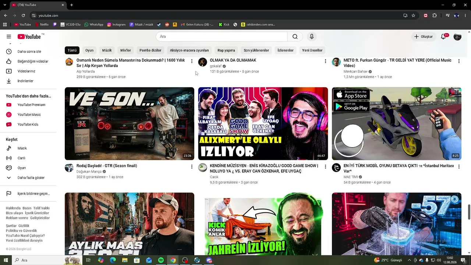471x265 pixels.
Task: Click the Chrome address bar
Action: tap(217, 15)
